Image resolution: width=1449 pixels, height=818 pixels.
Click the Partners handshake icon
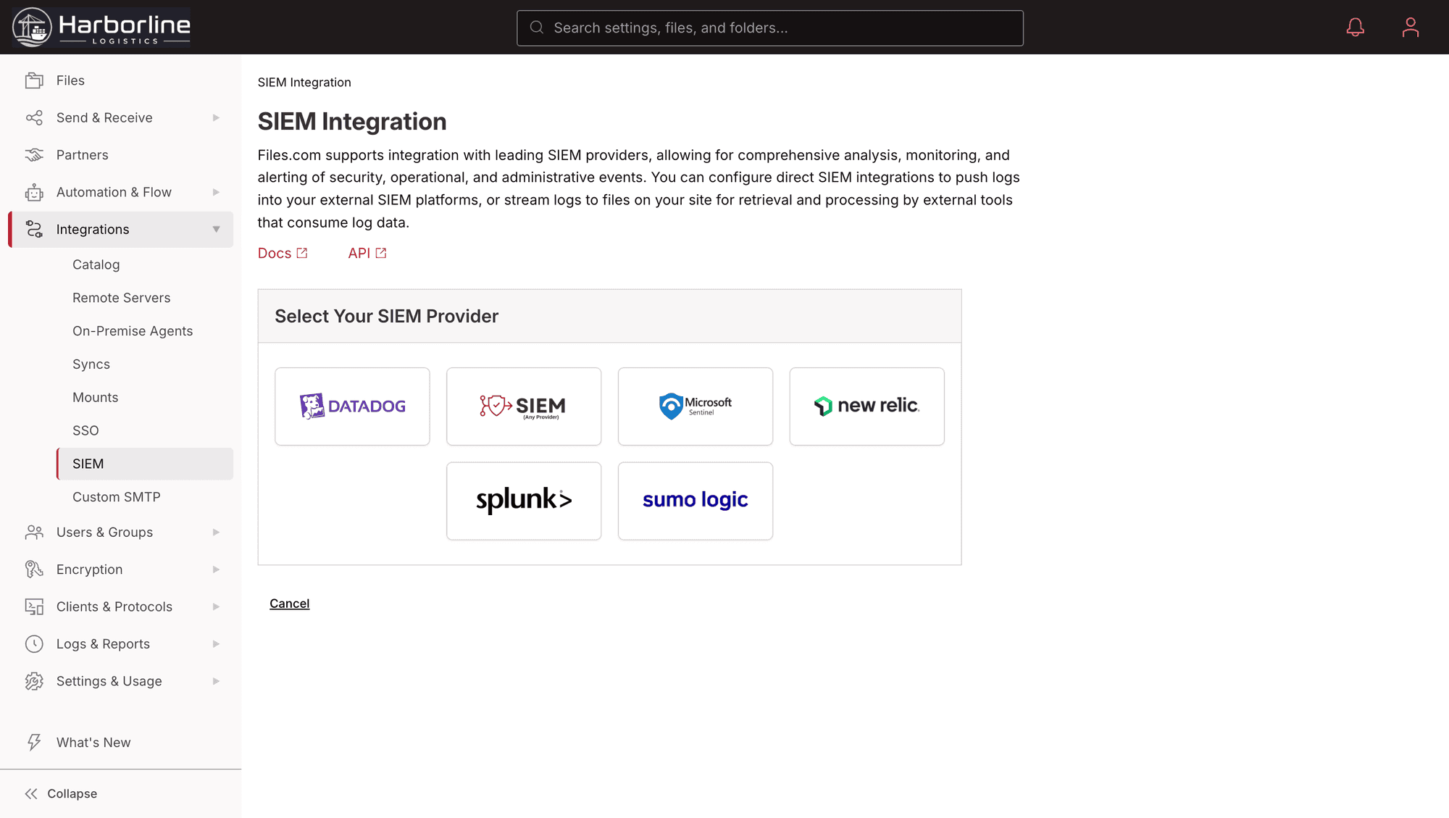coord(34,155)
